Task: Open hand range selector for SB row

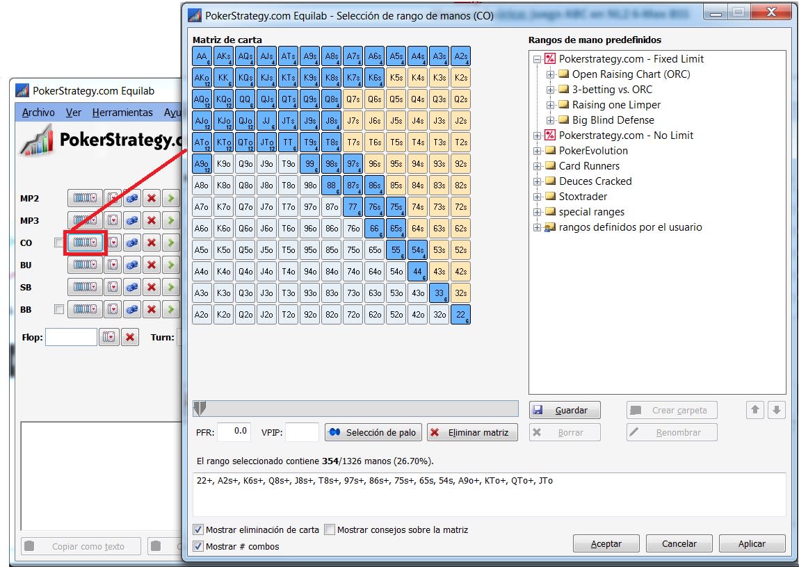Action: (x=85, y=287)
